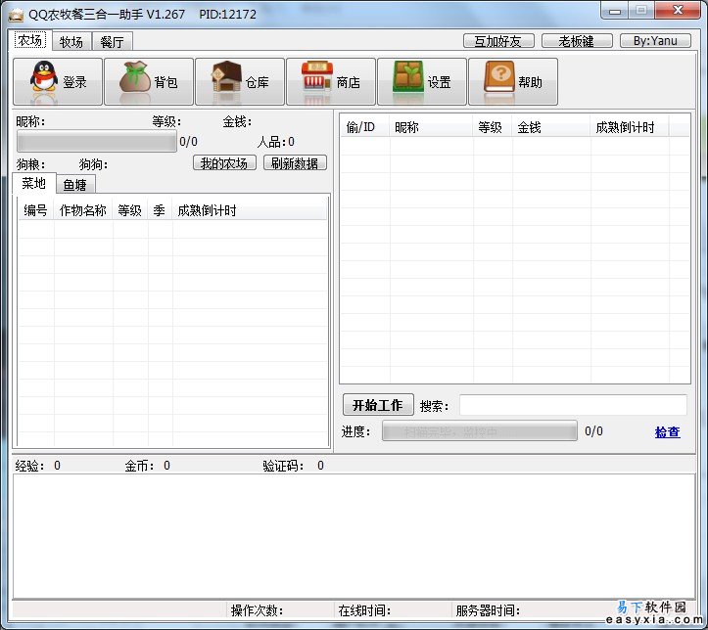Click the 搜索 input field
Image resolution: width=708 pixels, height=630 pixels.
pyautogui.click(x=574, y=405)
